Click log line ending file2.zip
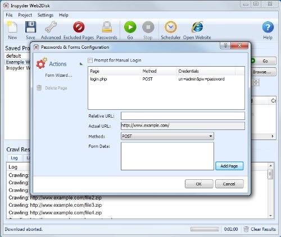The width and height of the screenshot is (281, 237). click(x=55, y=198)
